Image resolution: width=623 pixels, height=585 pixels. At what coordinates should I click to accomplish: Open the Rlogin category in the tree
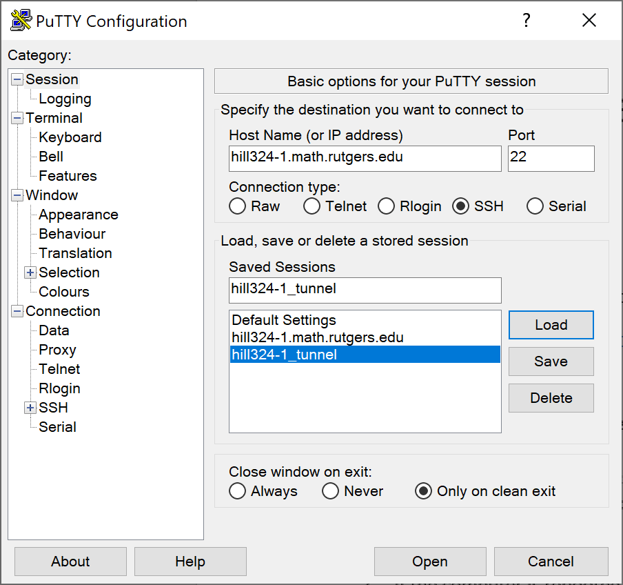coord(59,388)
